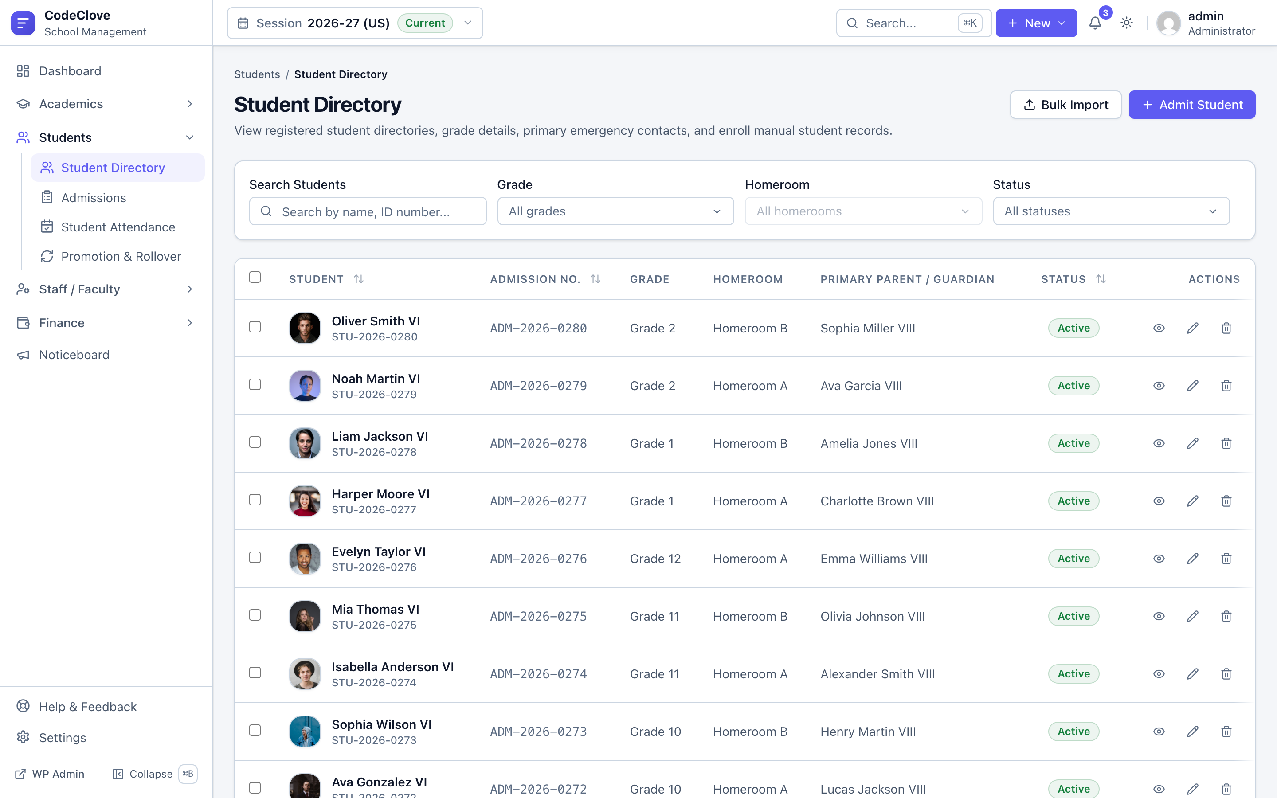View Mia Thomas VI with eye icon

click(x=1159, y=616)
